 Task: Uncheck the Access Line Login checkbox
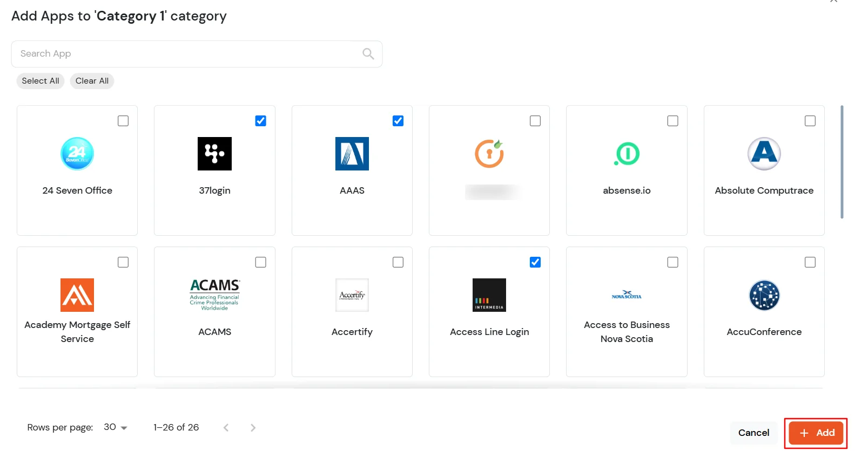[x=535, y=262]
